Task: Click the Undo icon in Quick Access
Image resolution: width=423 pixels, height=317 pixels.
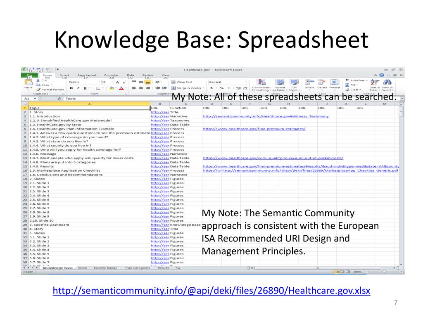Action: (x=40, y=70)
